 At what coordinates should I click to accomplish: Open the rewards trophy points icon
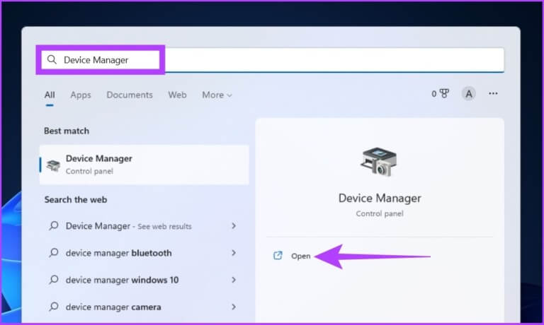point(441,93)
